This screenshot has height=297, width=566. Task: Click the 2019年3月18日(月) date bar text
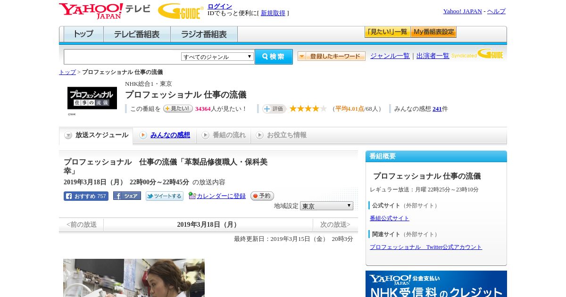(x=208, y=224)
